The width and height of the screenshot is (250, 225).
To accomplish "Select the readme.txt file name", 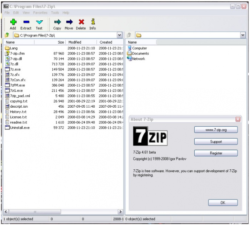I will [x=19, y=122].
